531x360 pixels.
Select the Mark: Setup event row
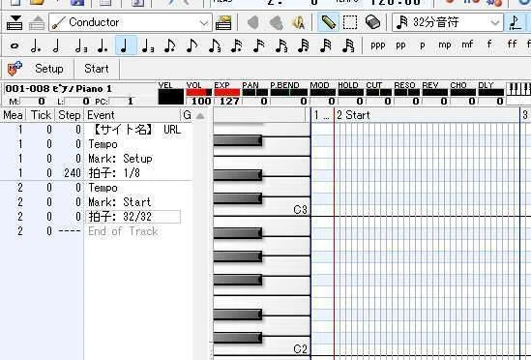click(97, 159)
